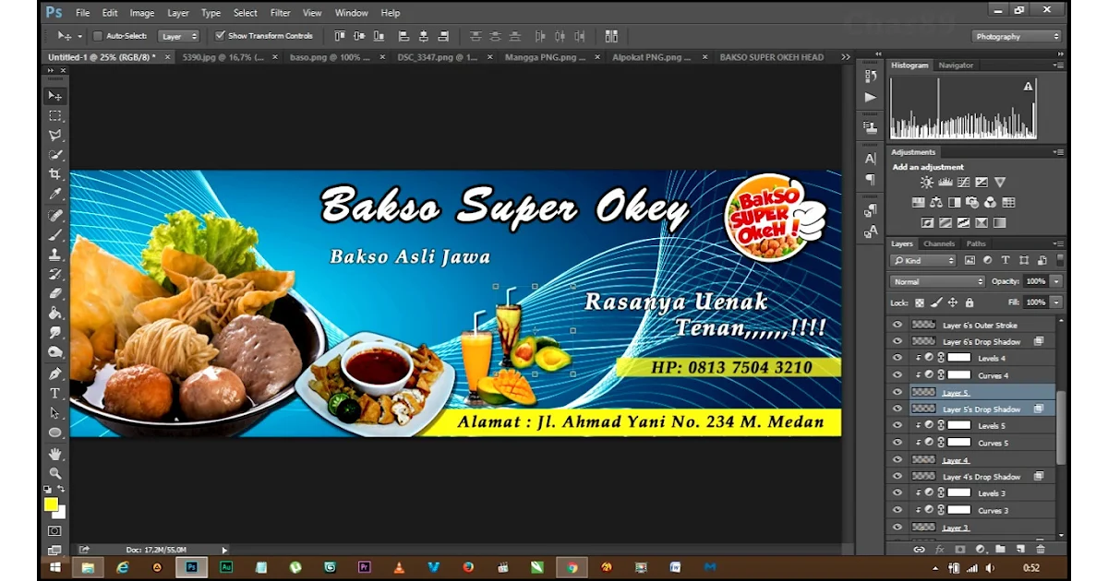
Task: Open the Histogram panel flyout menu
Action: (1058, 65)
